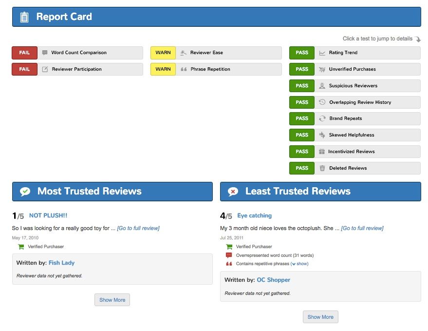Click 'Overrepresented word count (31 words)' text
This screenshot has width=428, height=331.
pyautogui.click(x=275, y=255)
